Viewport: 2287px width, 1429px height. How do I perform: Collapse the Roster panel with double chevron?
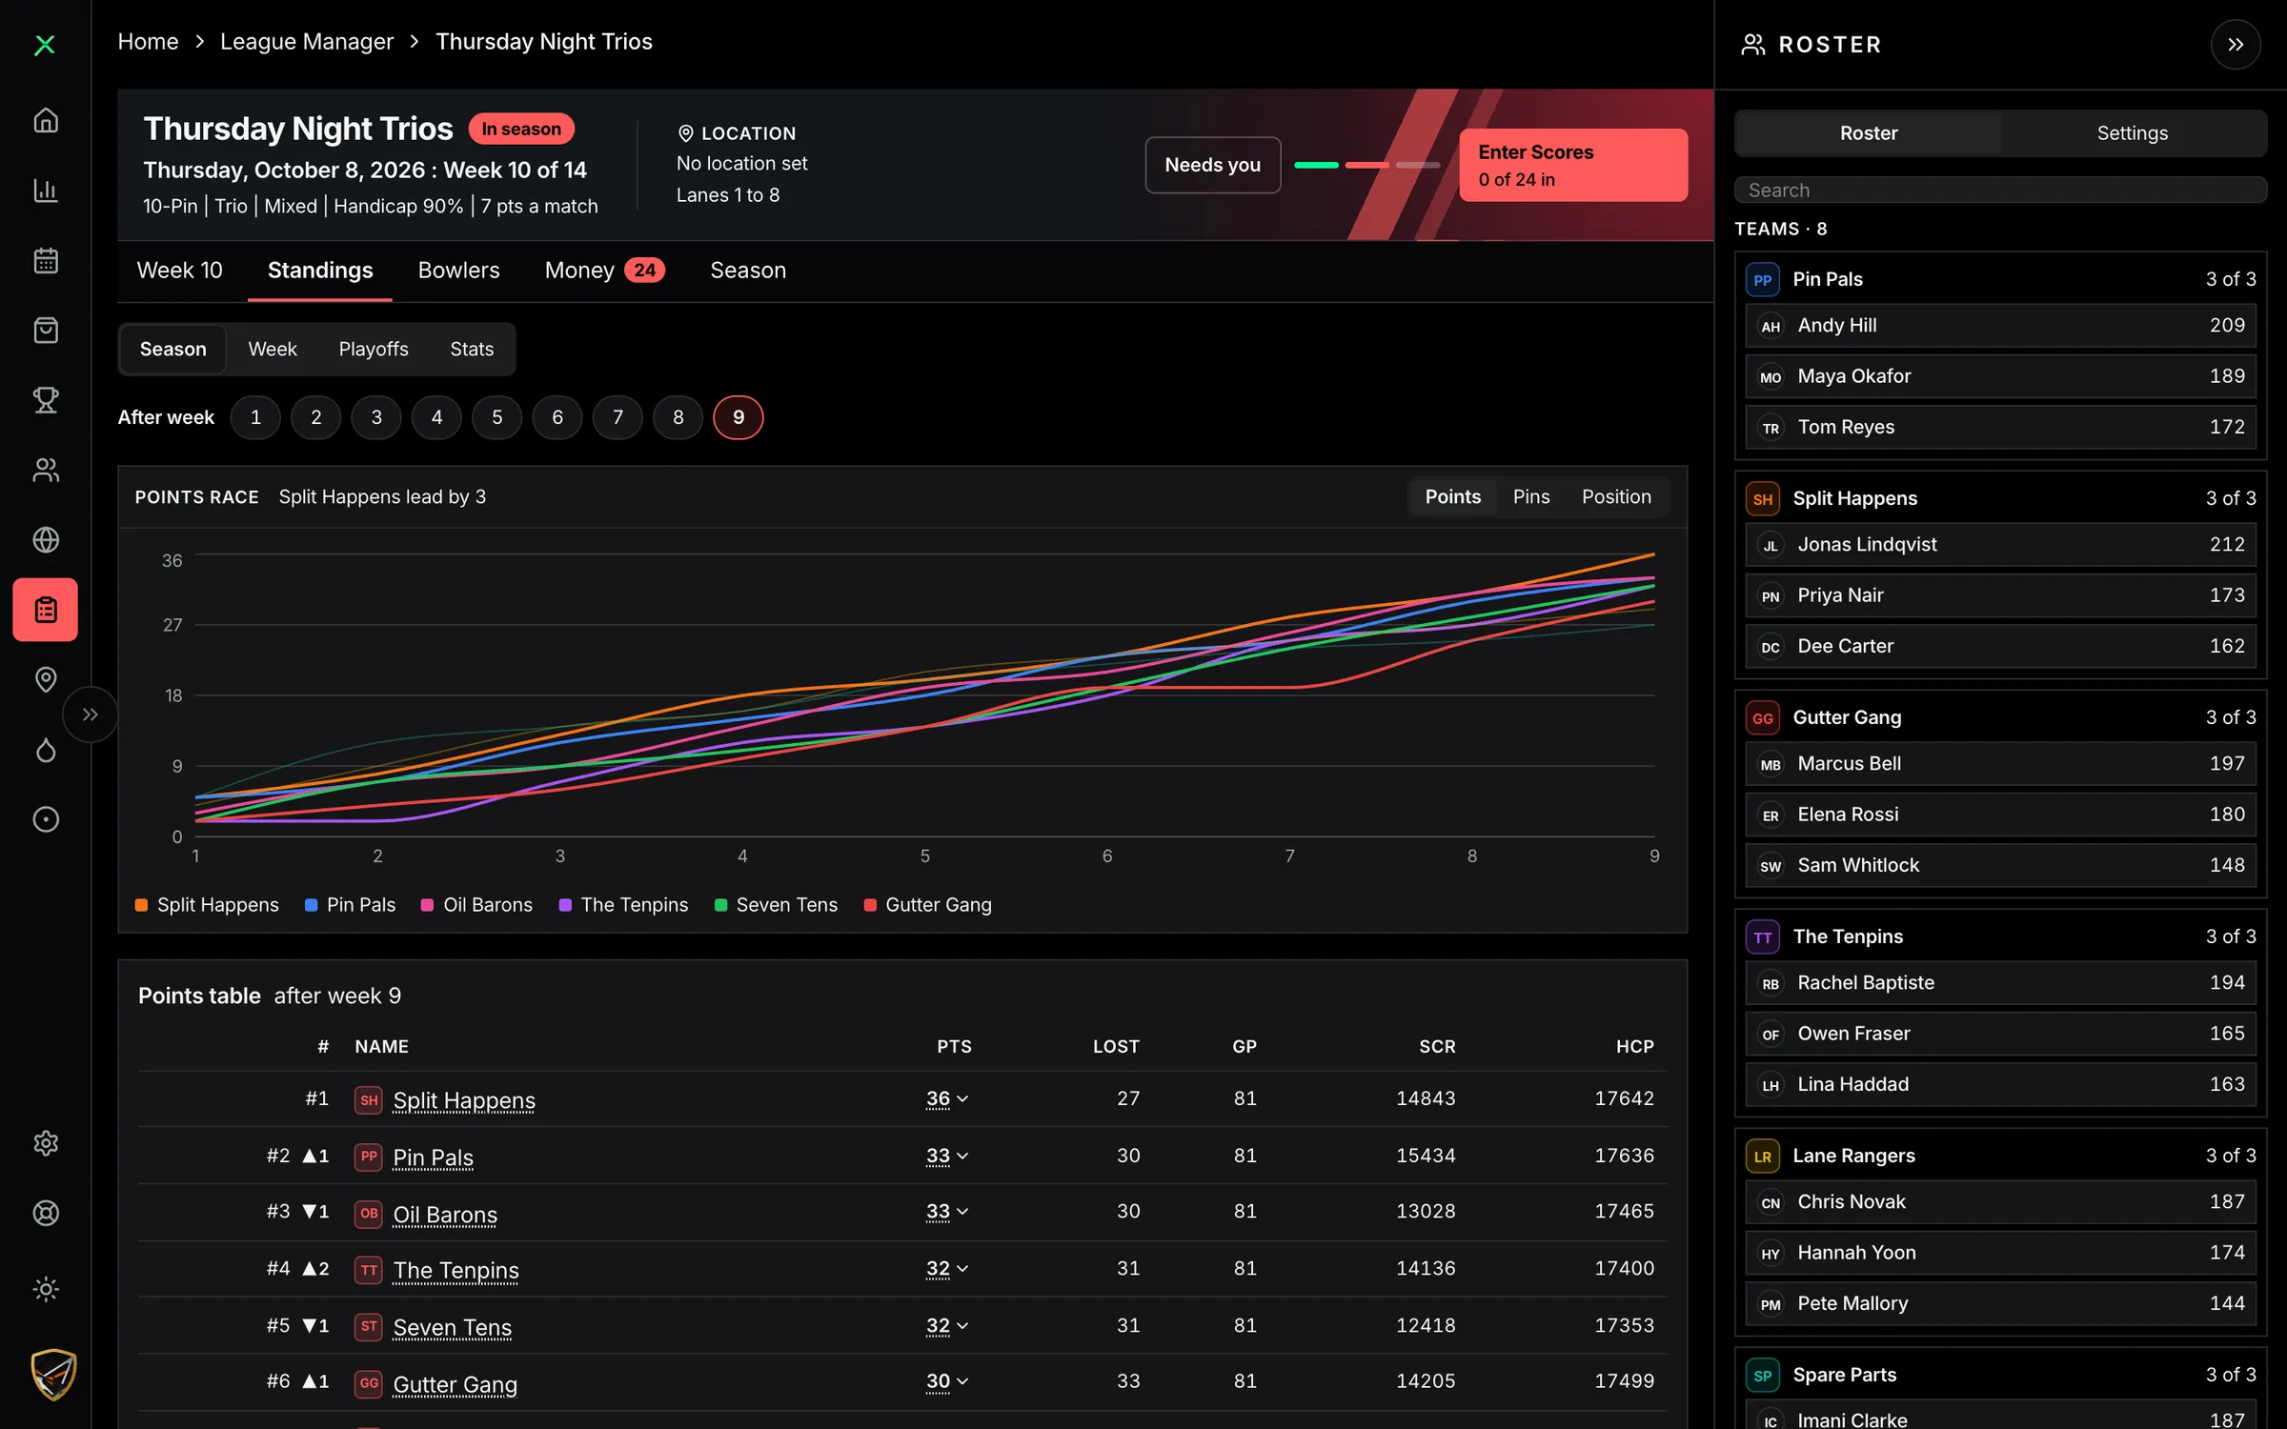[2236, 45]
